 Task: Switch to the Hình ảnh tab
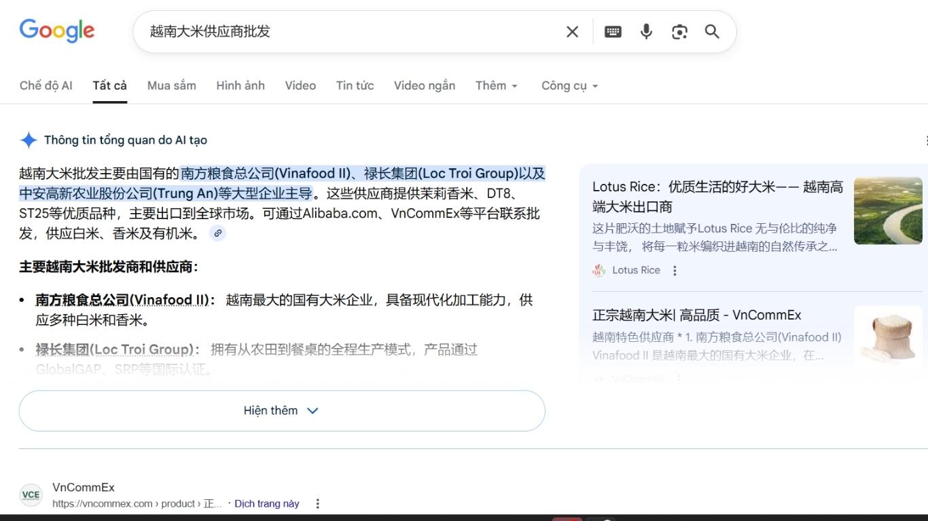point(240,85)
